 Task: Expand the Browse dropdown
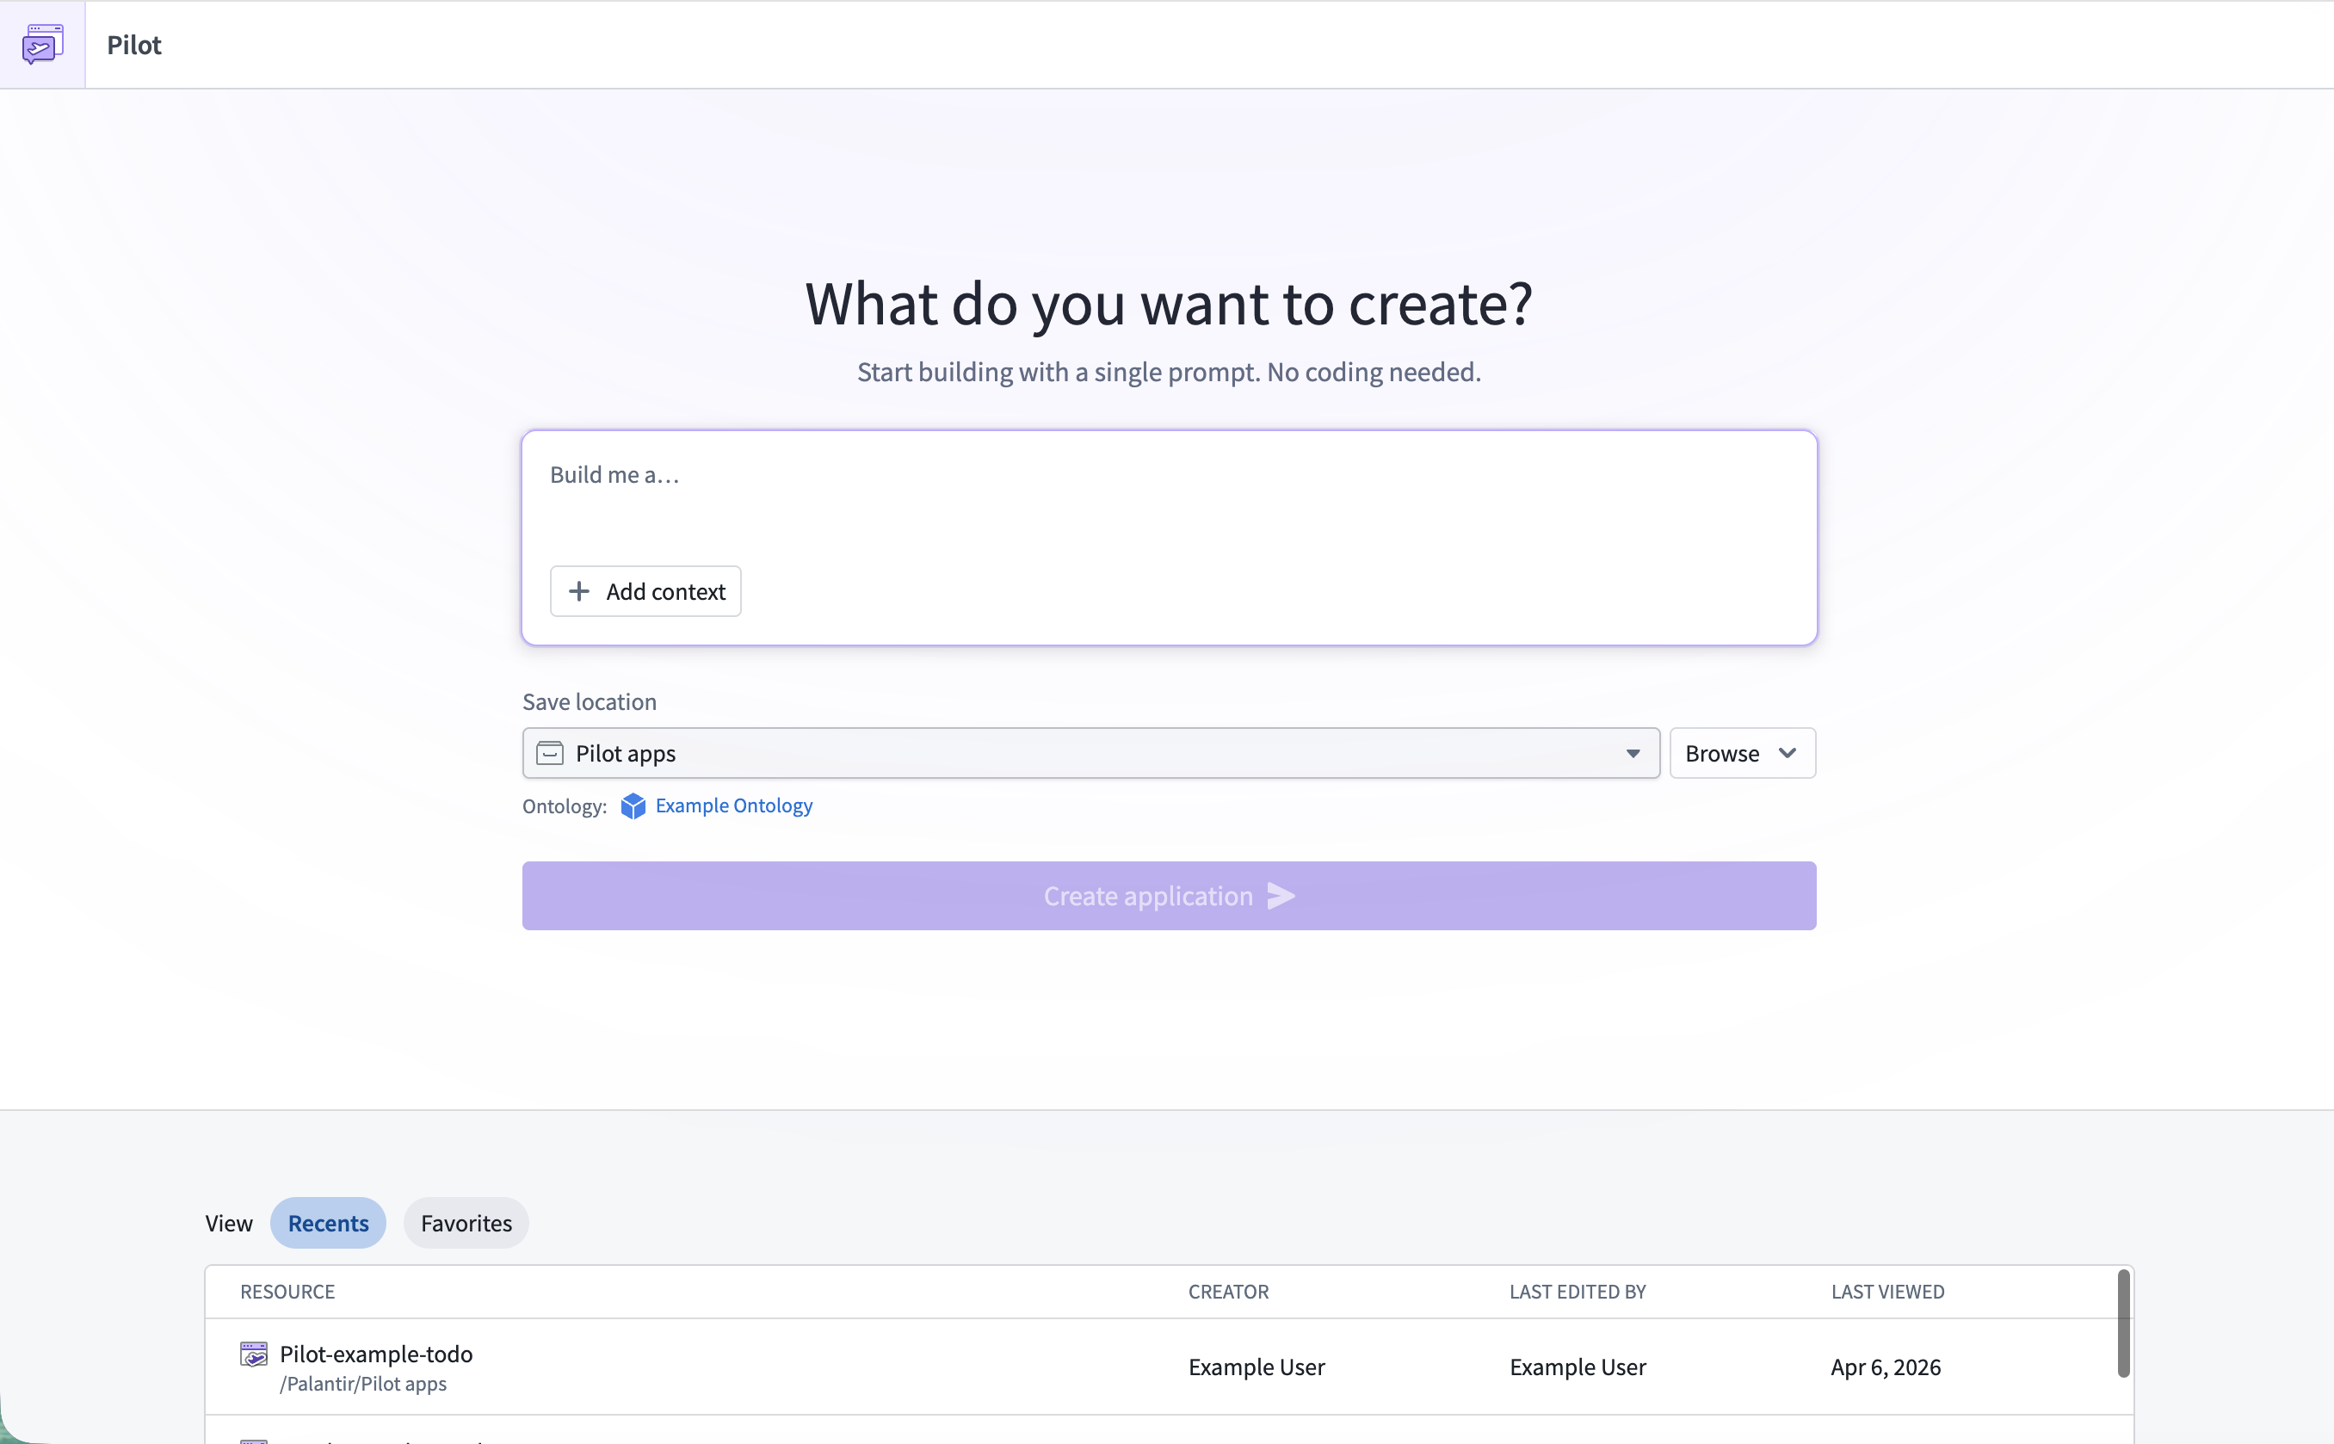(x=1741, y=754)
